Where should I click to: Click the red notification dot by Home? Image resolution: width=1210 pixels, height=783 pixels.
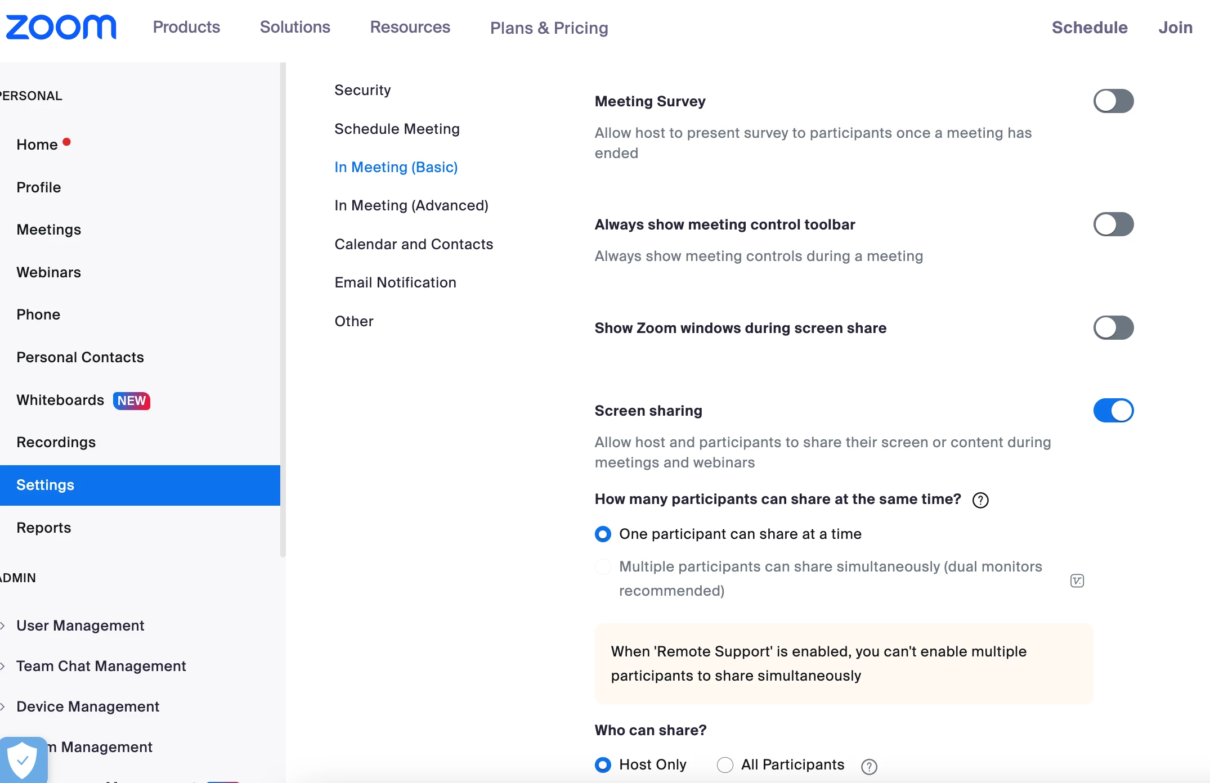[66, 142]
